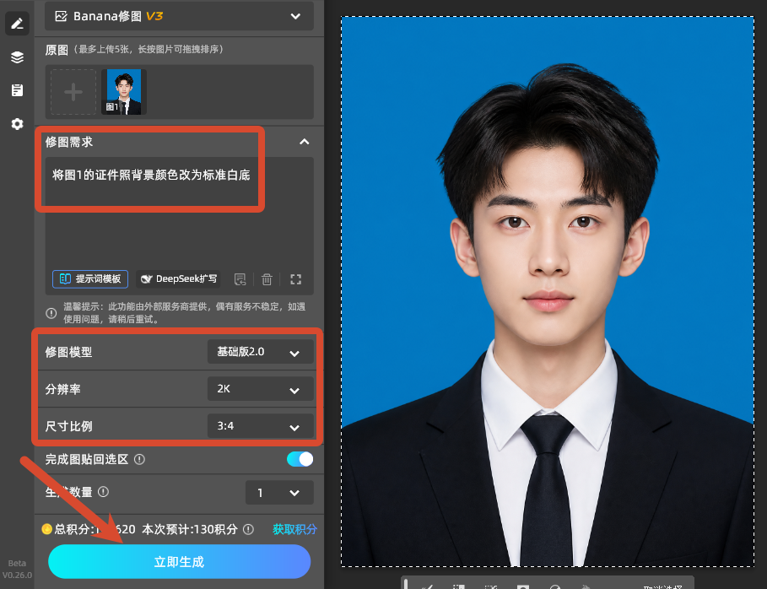Click the 立即生成 button

(179, 562)
